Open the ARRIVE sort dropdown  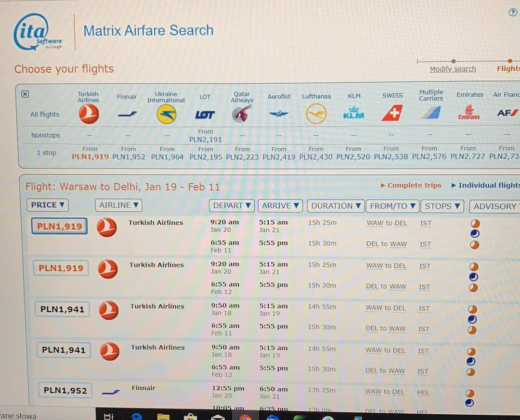pos(280,206)
